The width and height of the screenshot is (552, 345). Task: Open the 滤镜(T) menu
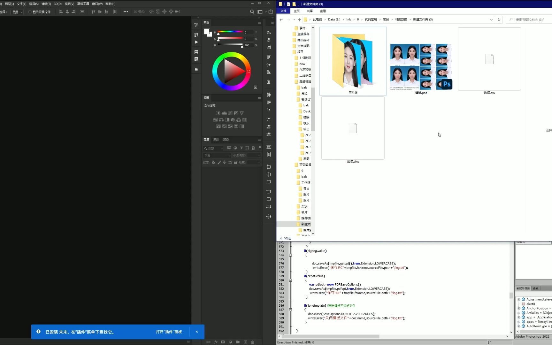click(x=46, y=4)
